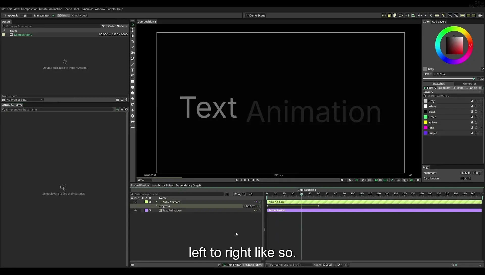
Task: Select the Rectangle shape tool
Action: [x=133, y=82]
